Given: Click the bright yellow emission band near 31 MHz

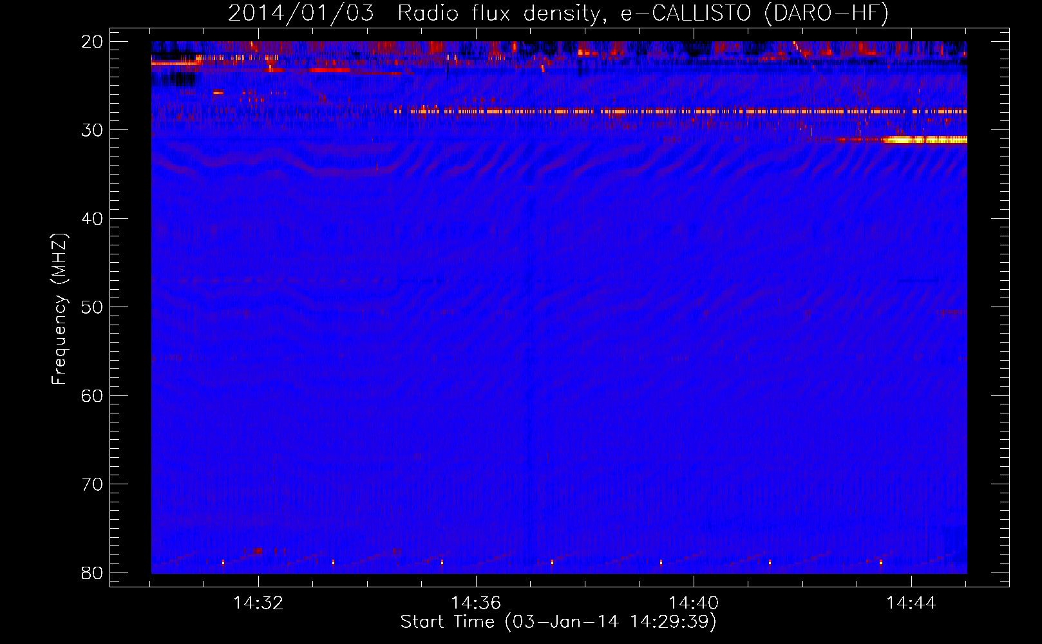Looking at the screenshot, I should (925, 140).
